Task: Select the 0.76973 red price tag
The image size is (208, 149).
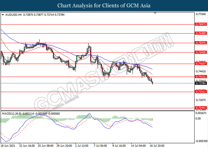Action: [x=201, y=24]
